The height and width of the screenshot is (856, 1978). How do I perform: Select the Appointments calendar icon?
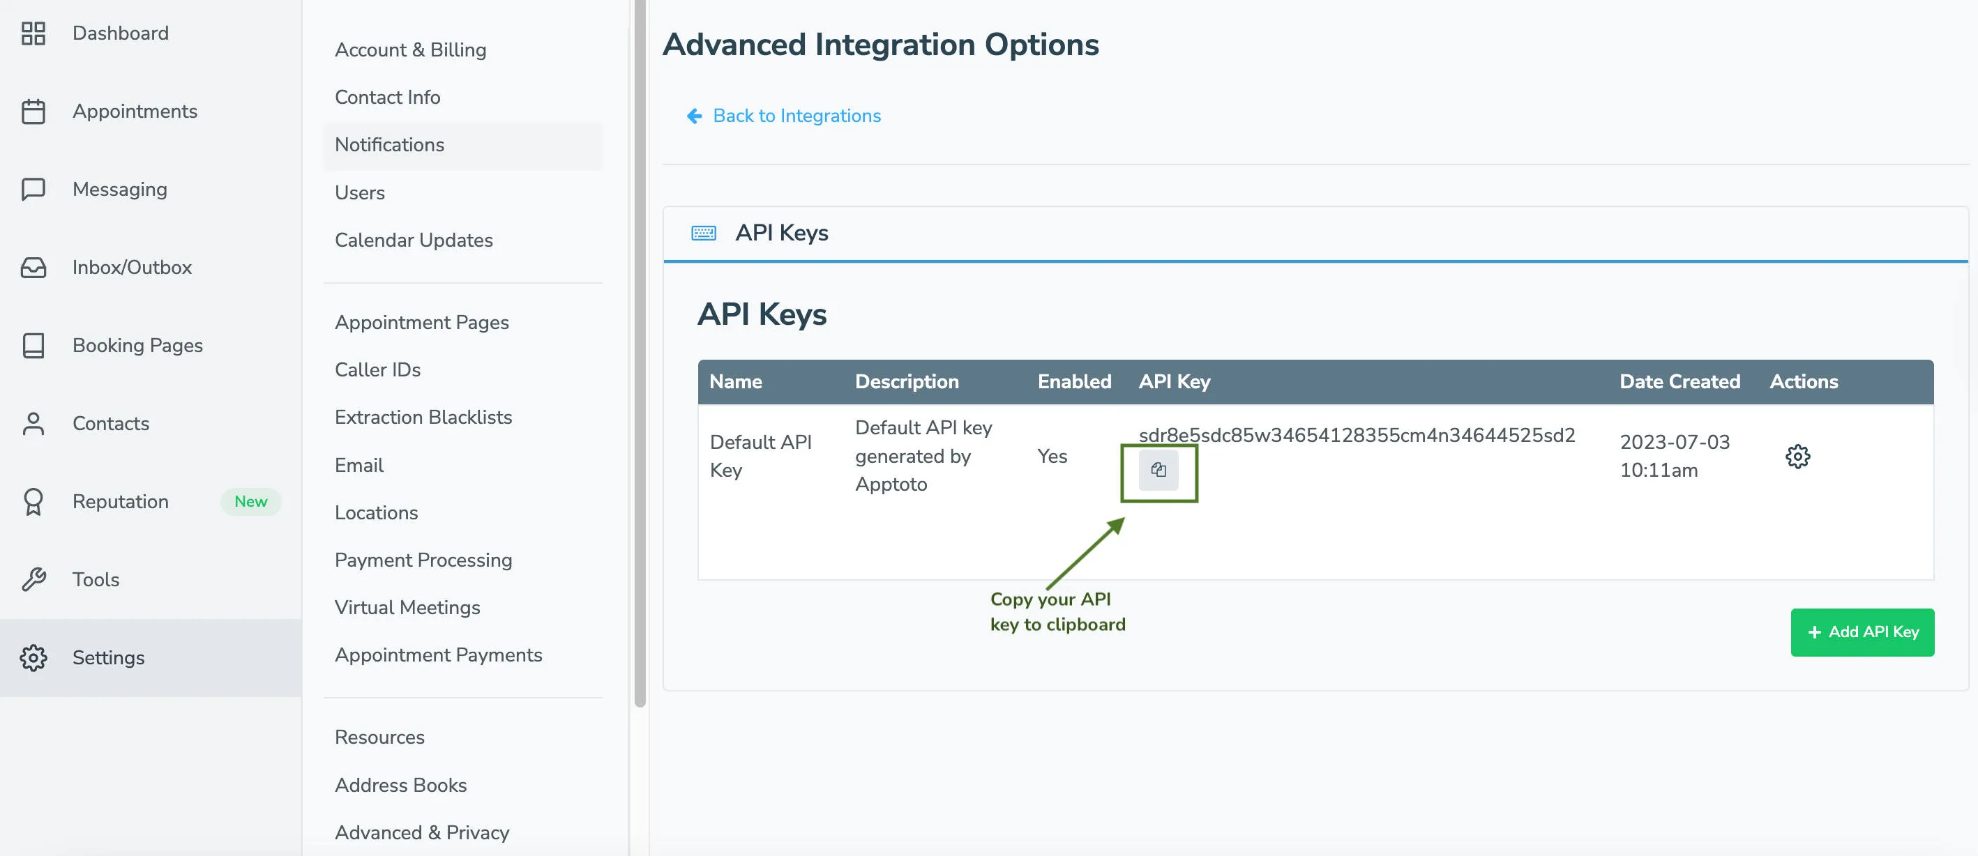pos(33,111)
